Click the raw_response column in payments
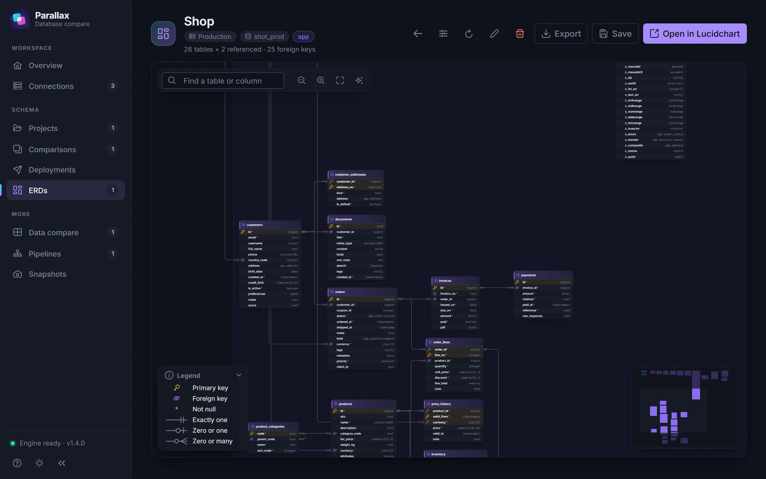The height and width of the screenshot is (479, 766). click(x=543, y=316)
